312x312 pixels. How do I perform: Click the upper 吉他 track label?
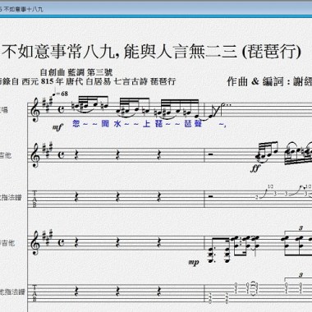tap(6, 155)
